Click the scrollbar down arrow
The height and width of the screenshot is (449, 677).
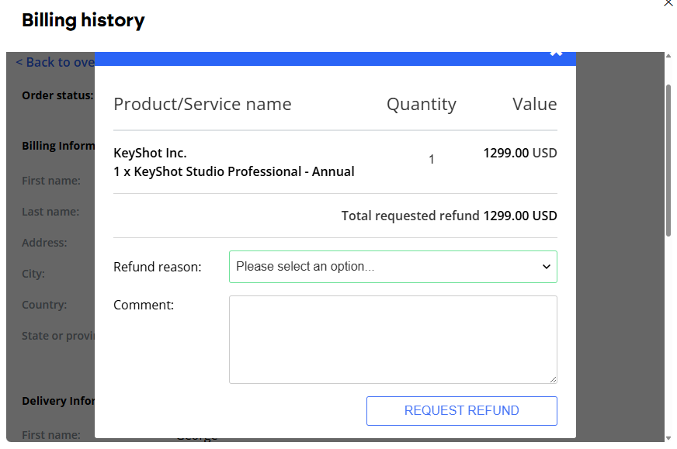[668, 438]
